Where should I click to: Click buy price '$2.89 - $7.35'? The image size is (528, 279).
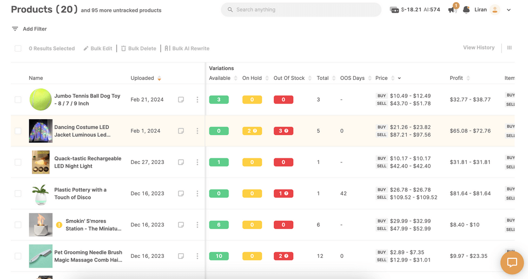[407, 252]
